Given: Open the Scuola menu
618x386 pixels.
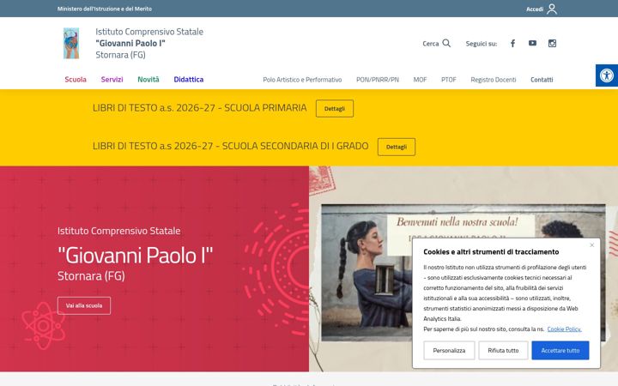Looking at the screenshot, I should click(x=76, y=80).
